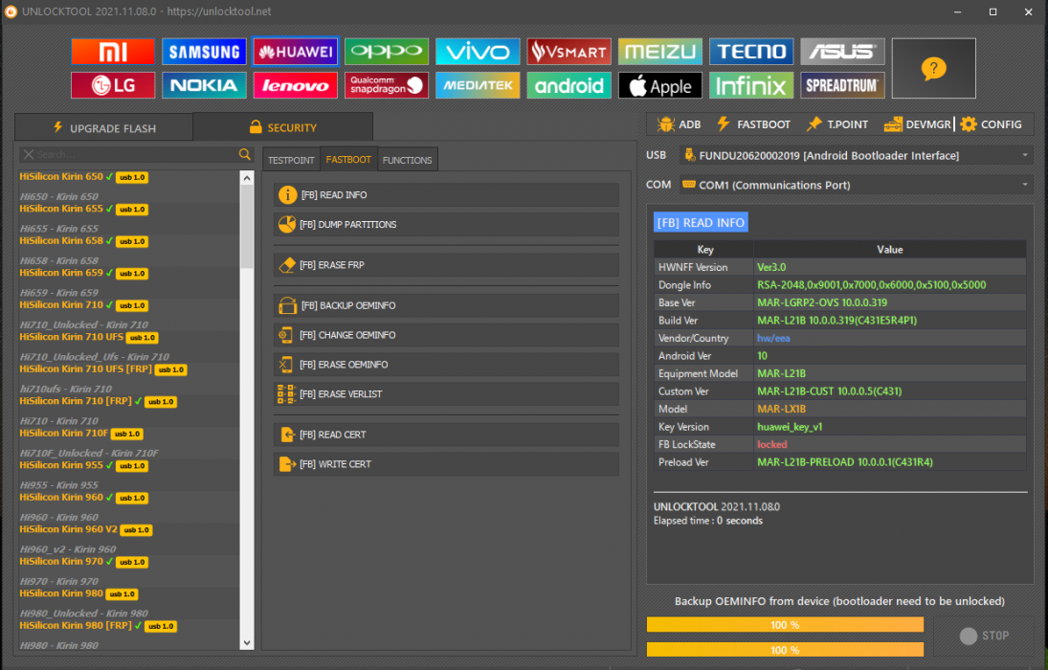Select the OPPO brand logo
The height and width of the screenshot is (670, 1048).
(387, 52)
